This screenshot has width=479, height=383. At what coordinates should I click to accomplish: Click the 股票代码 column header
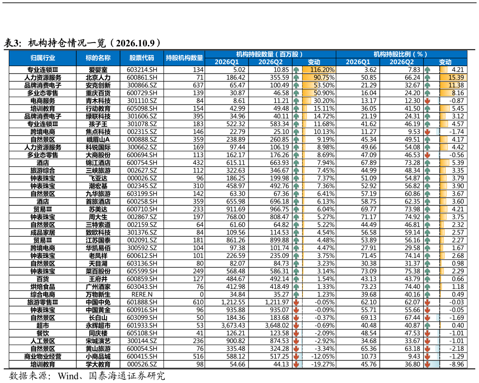tap(142, 58)
